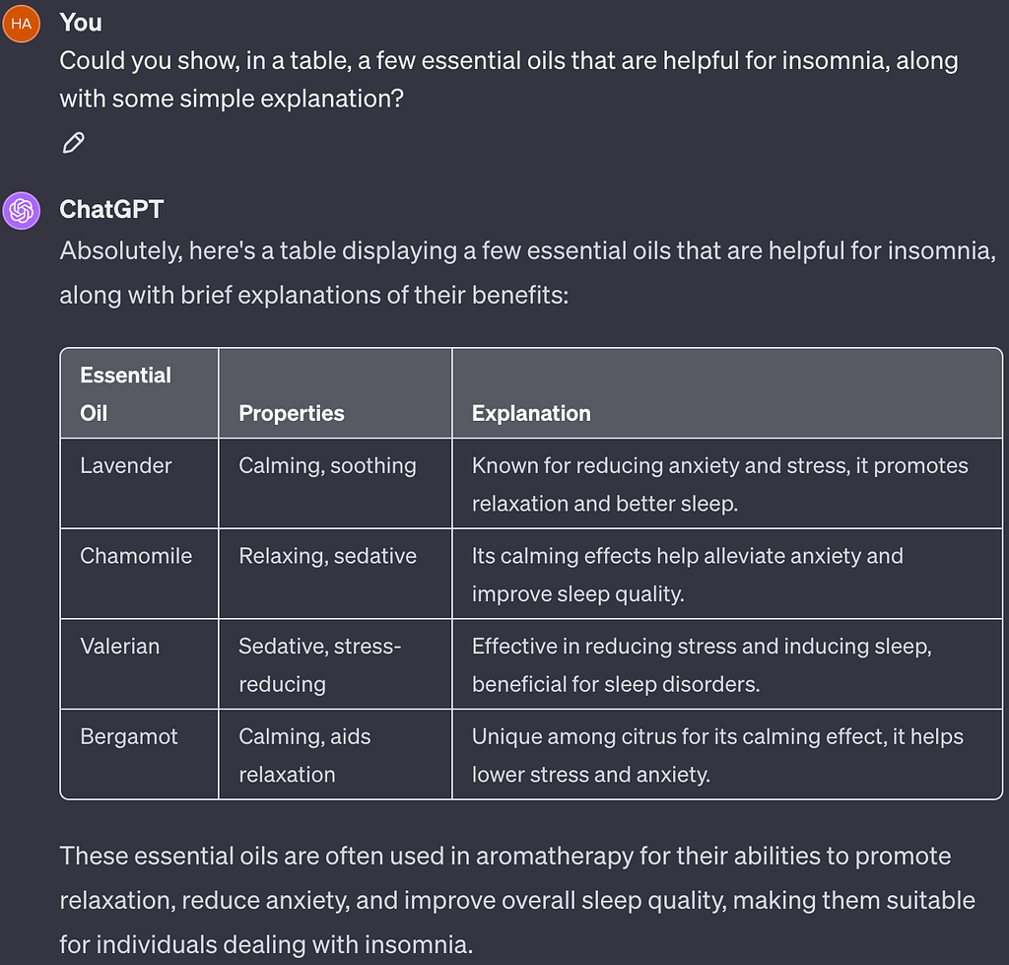The width and height of the screenshot is (1009, 965).
Task: Select the Chamomile table cell
Action: [x=140, y=574]
